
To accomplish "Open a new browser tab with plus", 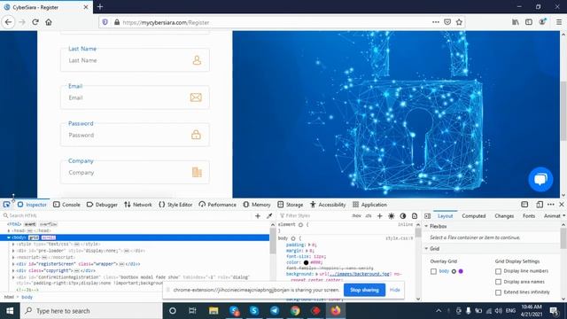I will [x=100, y=7].
